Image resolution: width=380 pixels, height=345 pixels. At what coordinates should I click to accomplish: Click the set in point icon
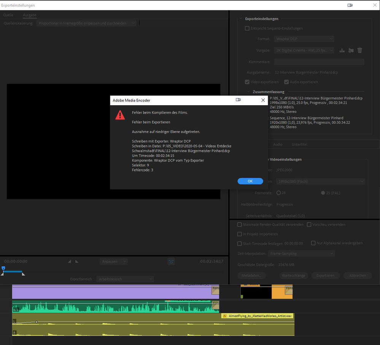point(70,261)
